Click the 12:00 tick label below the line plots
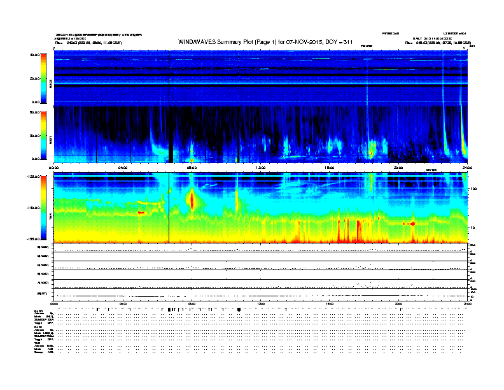The width and height of the screenshot is (504, 390). tap(261, 303)
